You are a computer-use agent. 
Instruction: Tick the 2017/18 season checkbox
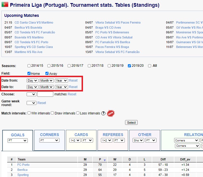(89, 66)
